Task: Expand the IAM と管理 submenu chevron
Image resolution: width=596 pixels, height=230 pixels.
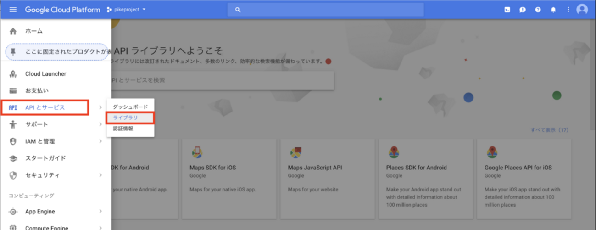Action: pyautogui.click(x=100, y=141)
